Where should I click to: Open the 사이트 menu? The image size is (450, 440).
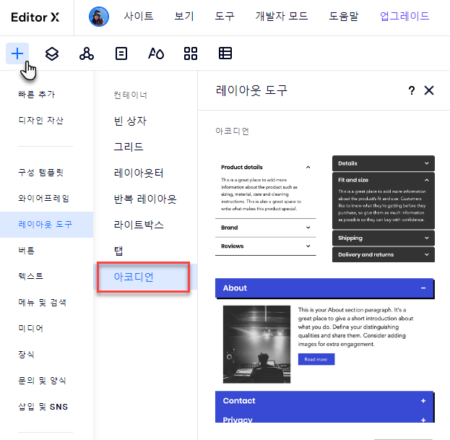point(137,16)
